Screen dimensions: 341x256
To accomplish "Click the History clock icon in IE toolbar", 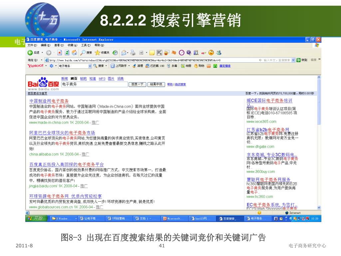I will [x=115, y=53].
